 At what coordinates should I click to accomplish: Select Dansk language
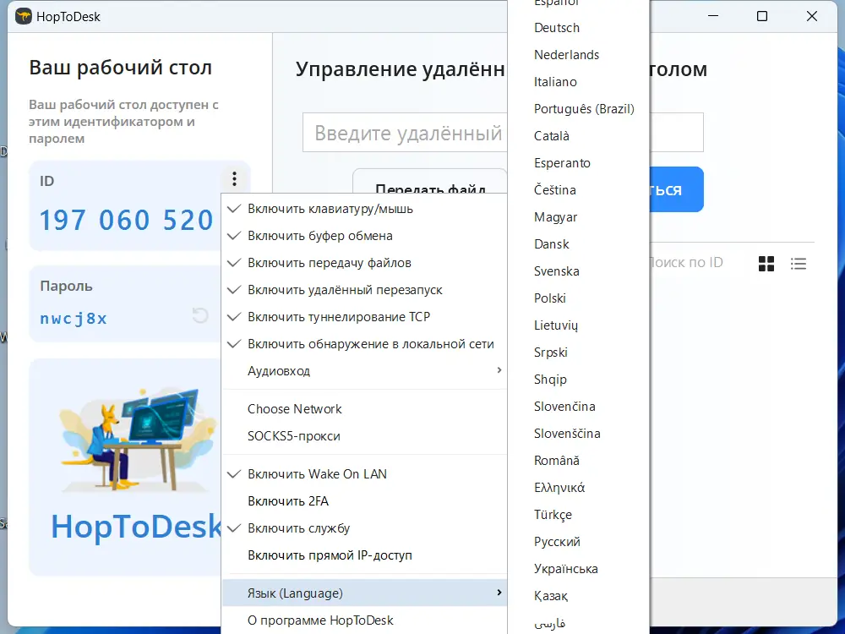coord(578,243)
